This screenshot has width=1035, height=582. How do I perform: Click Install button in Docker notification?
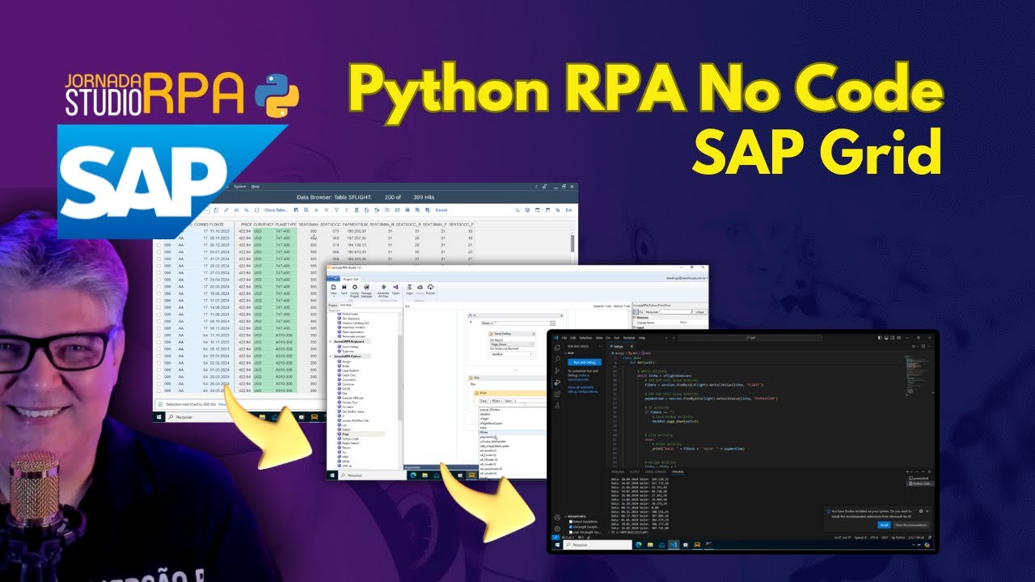click(884, 525)
